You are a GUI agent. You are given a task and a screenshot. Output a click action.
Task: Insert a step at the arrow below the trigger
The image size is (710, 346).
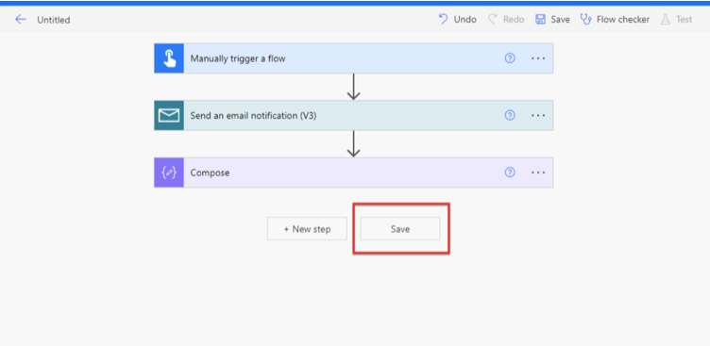pos(353,87)
